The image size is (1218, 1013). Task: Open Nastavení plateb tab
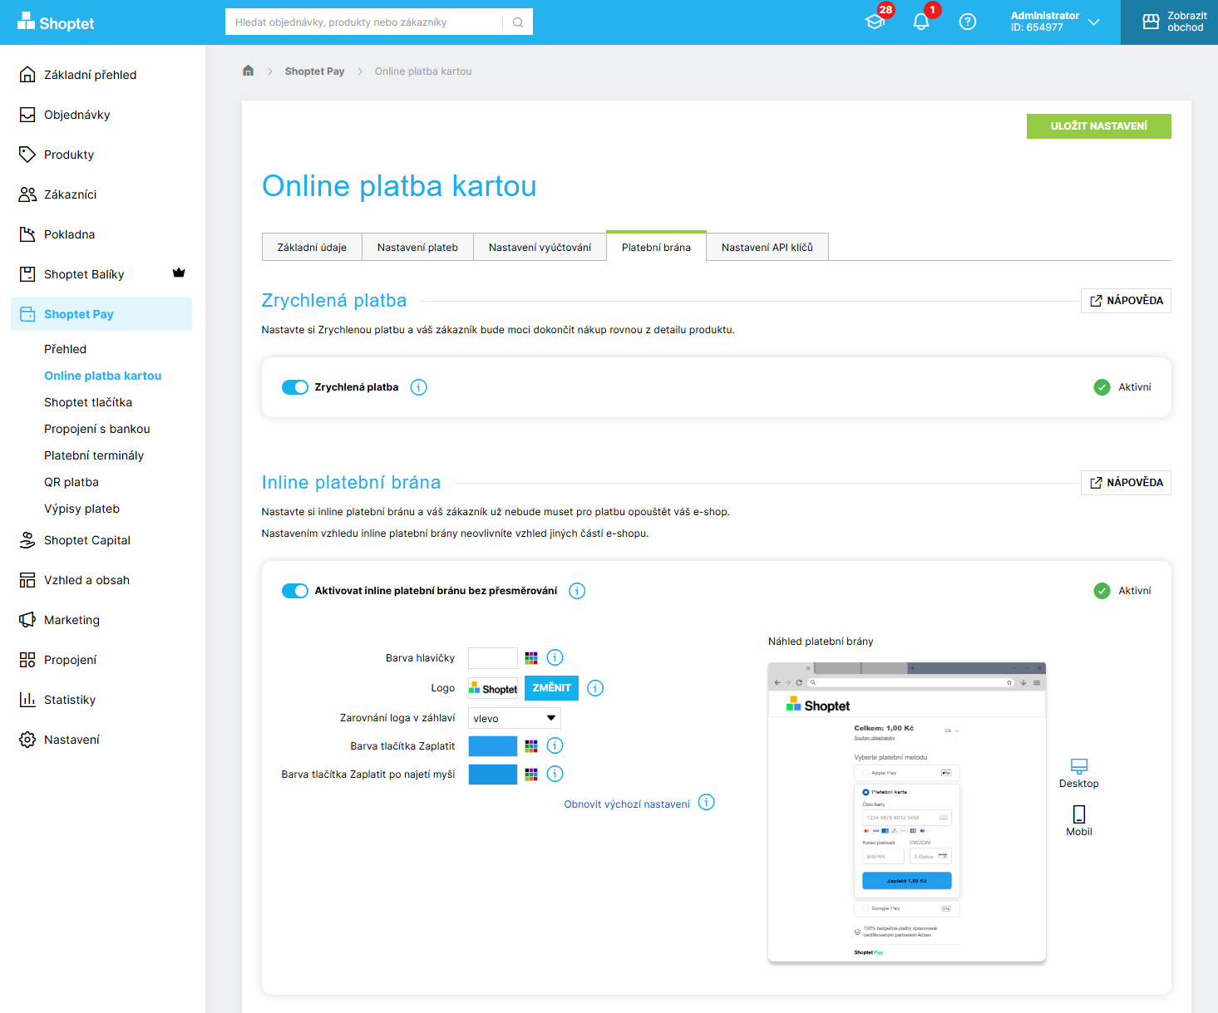coord(417,247)
